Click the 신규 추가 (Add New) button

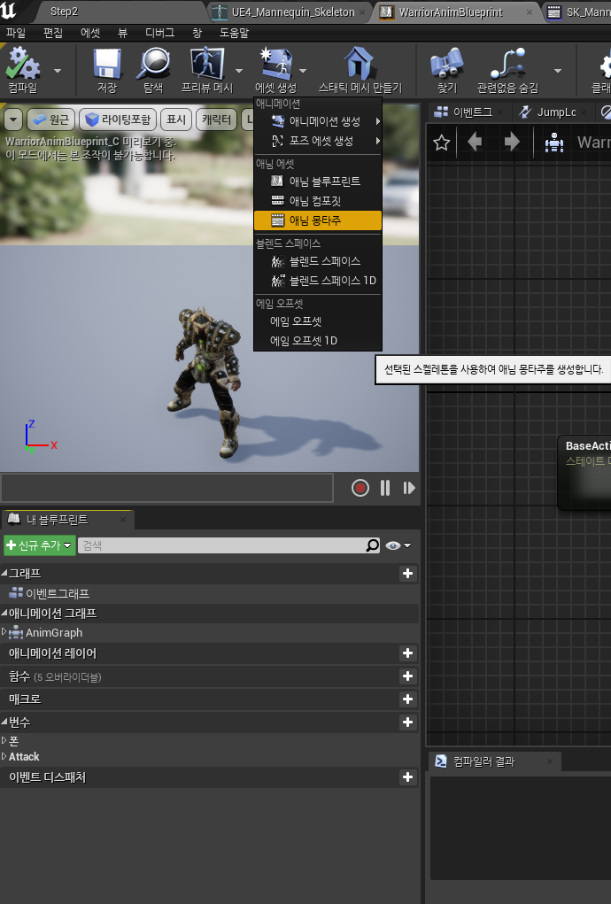point(40,545)
